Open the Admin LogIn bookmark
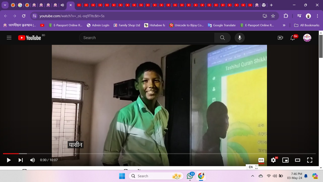Image resolution: width=323 pixels, height=182 pixels. pos(98,25)
